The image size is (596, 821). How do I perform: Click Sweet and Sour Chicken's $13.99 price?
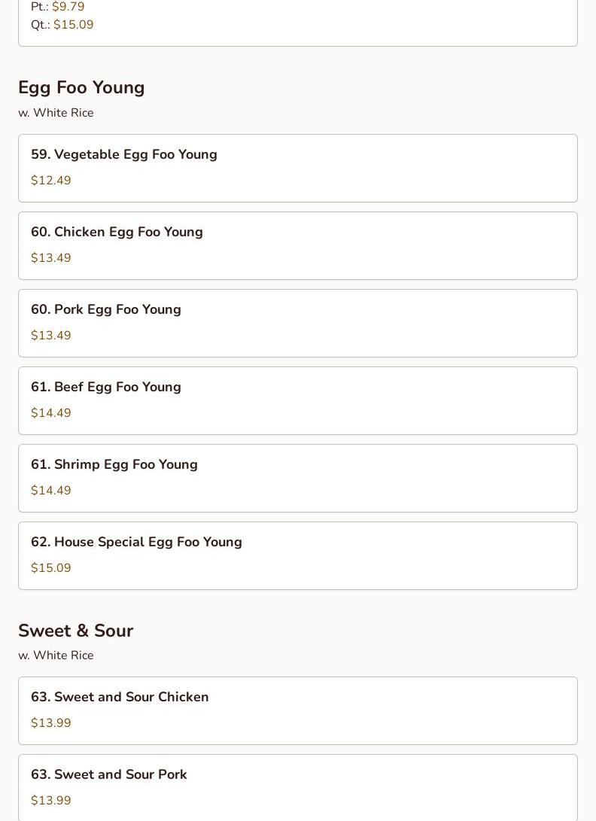pyautogui.click(x=51, y=723)
